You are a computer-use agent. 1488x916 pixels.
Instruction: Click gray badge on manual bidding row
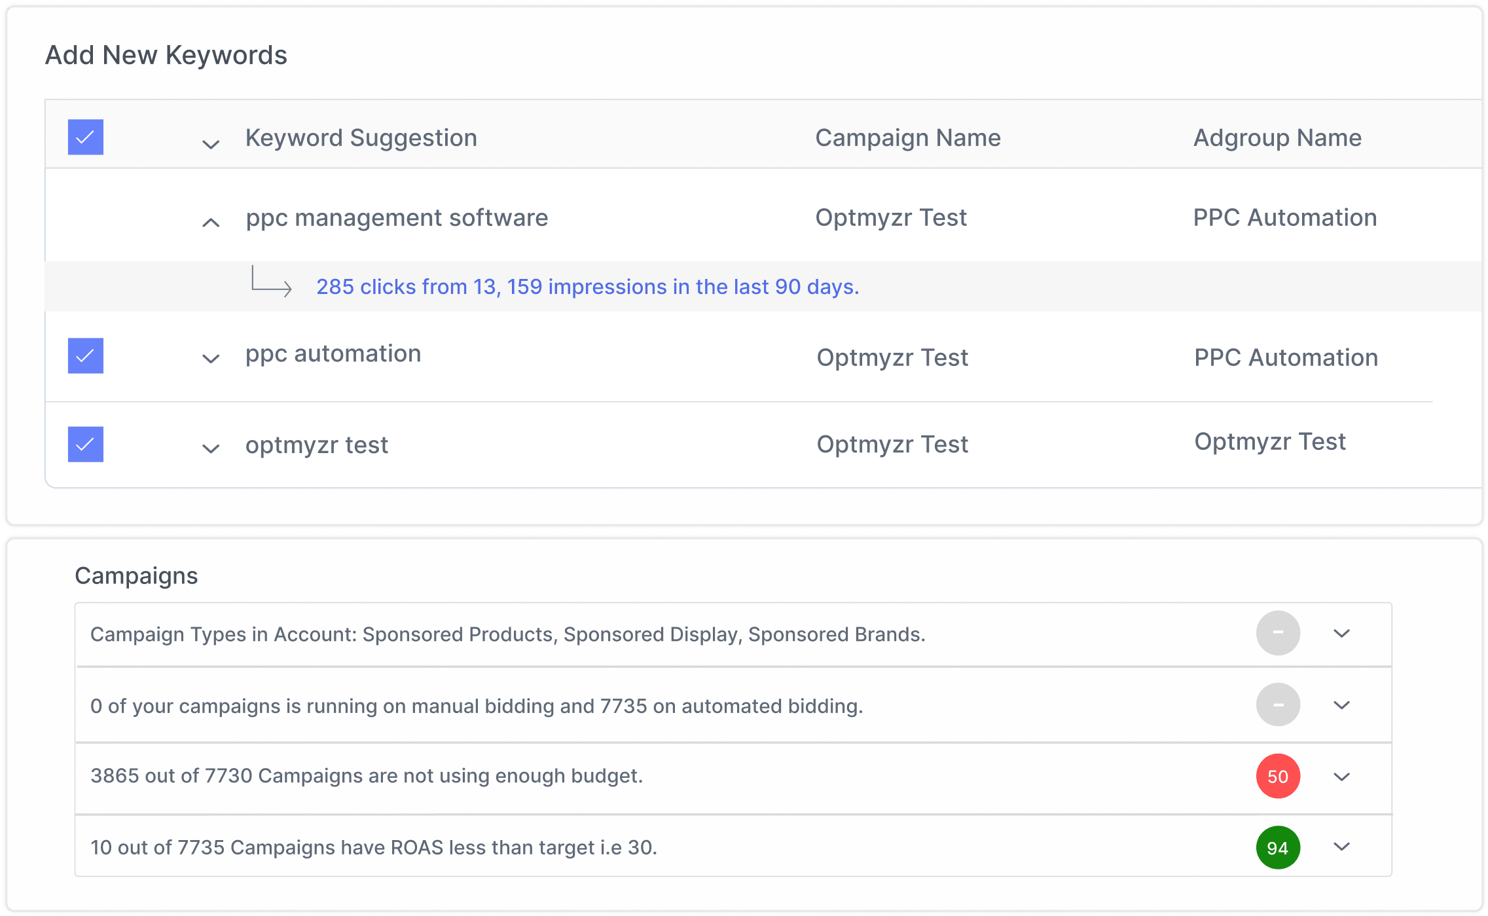coord(1277,705)
